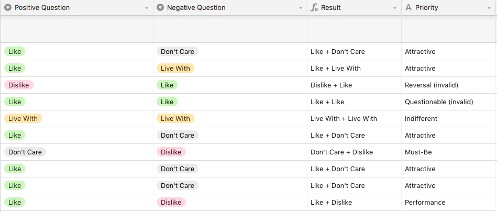Select the Don't Care + Dislike result cell
This screenshot has width=497, height=212.
point(355,152)
